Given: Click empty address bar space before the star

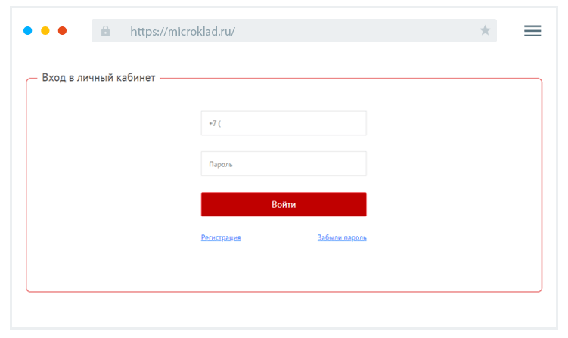Looking at the screenshot, I should [363, 31].
